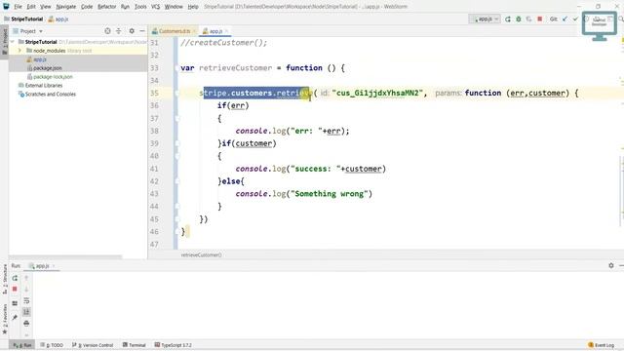This screenshot has height=351, width=624.
Task: Click the Collapse All icon in Project panel
Action: click(x=119, y=31)
